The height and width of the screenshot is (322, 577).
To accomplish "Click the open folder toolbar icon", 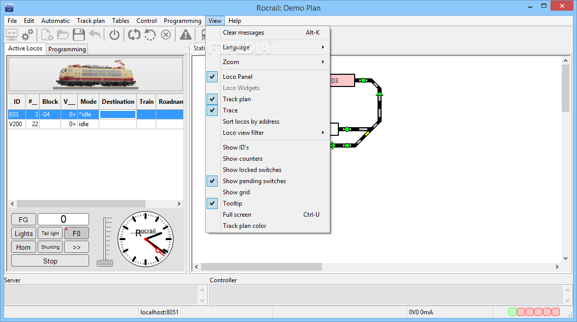I will pos(63,35).
